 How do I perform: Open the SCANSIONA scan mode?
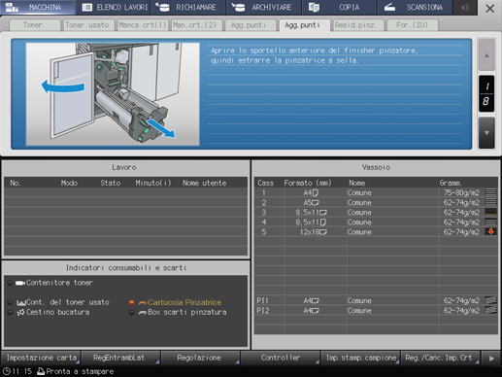point(415,8)
